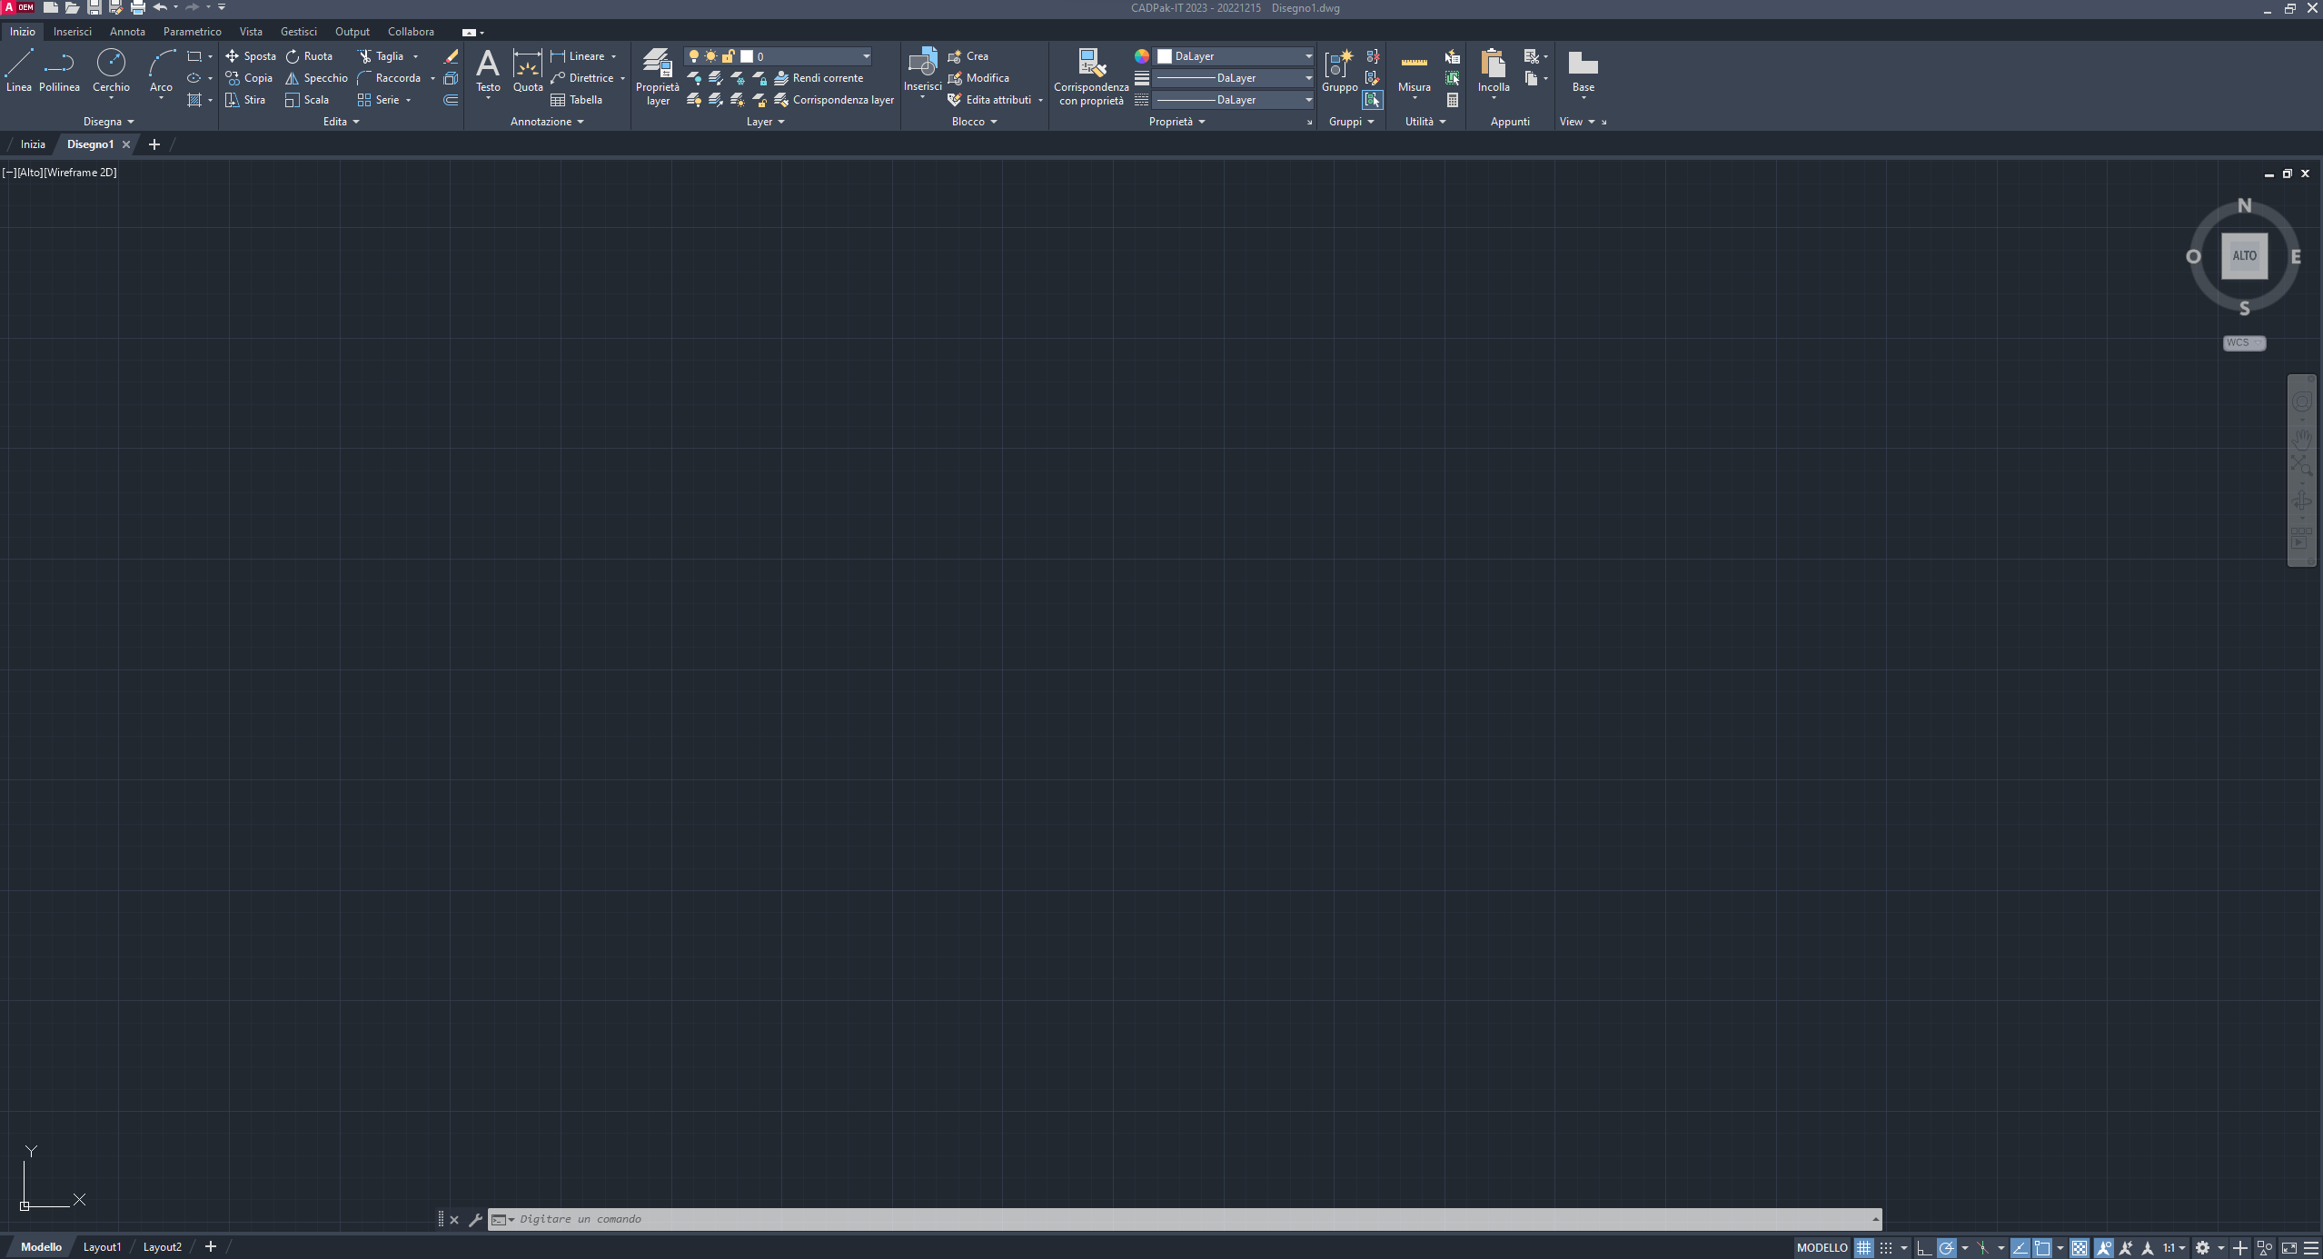
Task: Select the Cerchio circle tool
Action: click(111, 71)
